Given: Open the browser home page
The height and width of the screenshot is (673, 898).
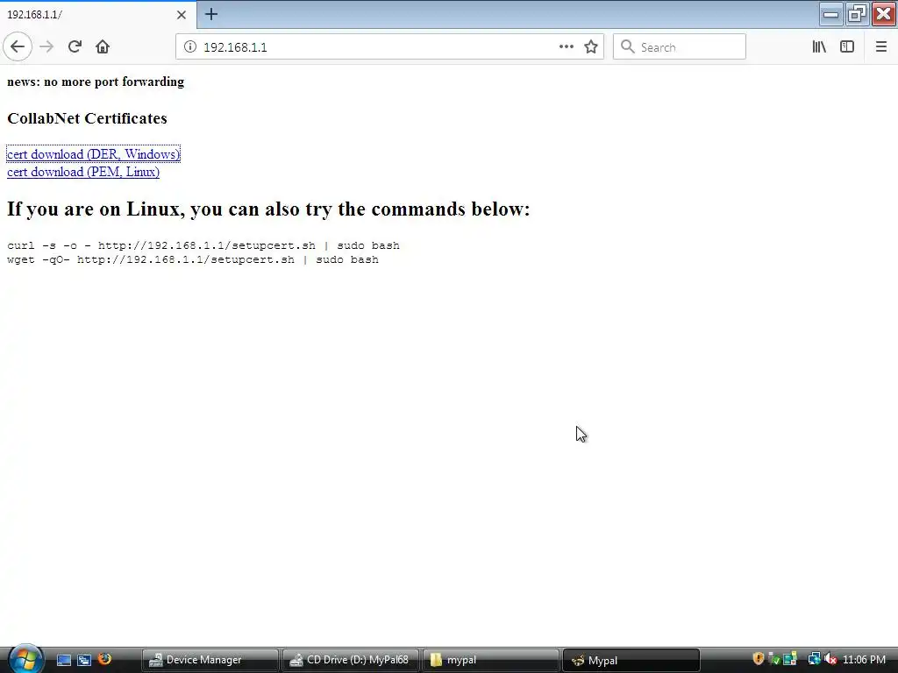Looking at the screenshot, I should (x=103, y=47).
